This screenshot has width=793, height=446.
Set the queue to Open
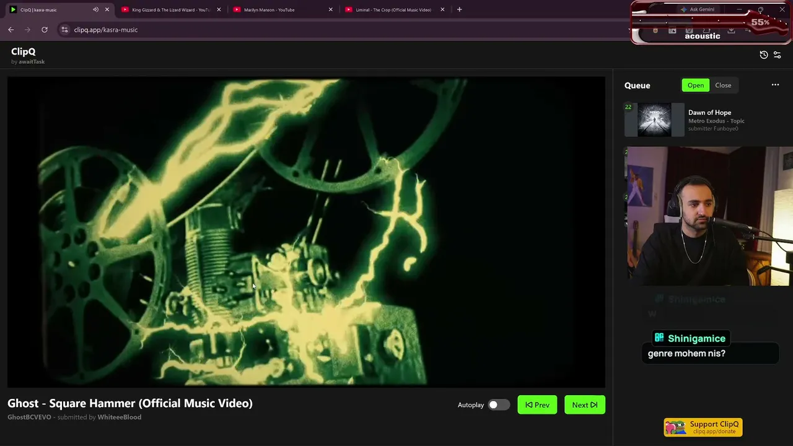696,85
